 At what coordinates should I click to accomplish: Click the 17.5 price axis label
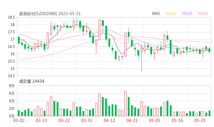coord(11,32)
